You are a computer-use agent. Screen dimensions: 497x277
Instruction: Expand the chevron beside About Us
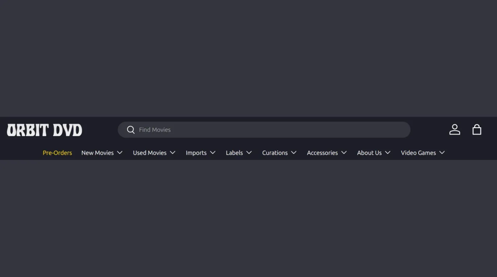coord(388,152)
